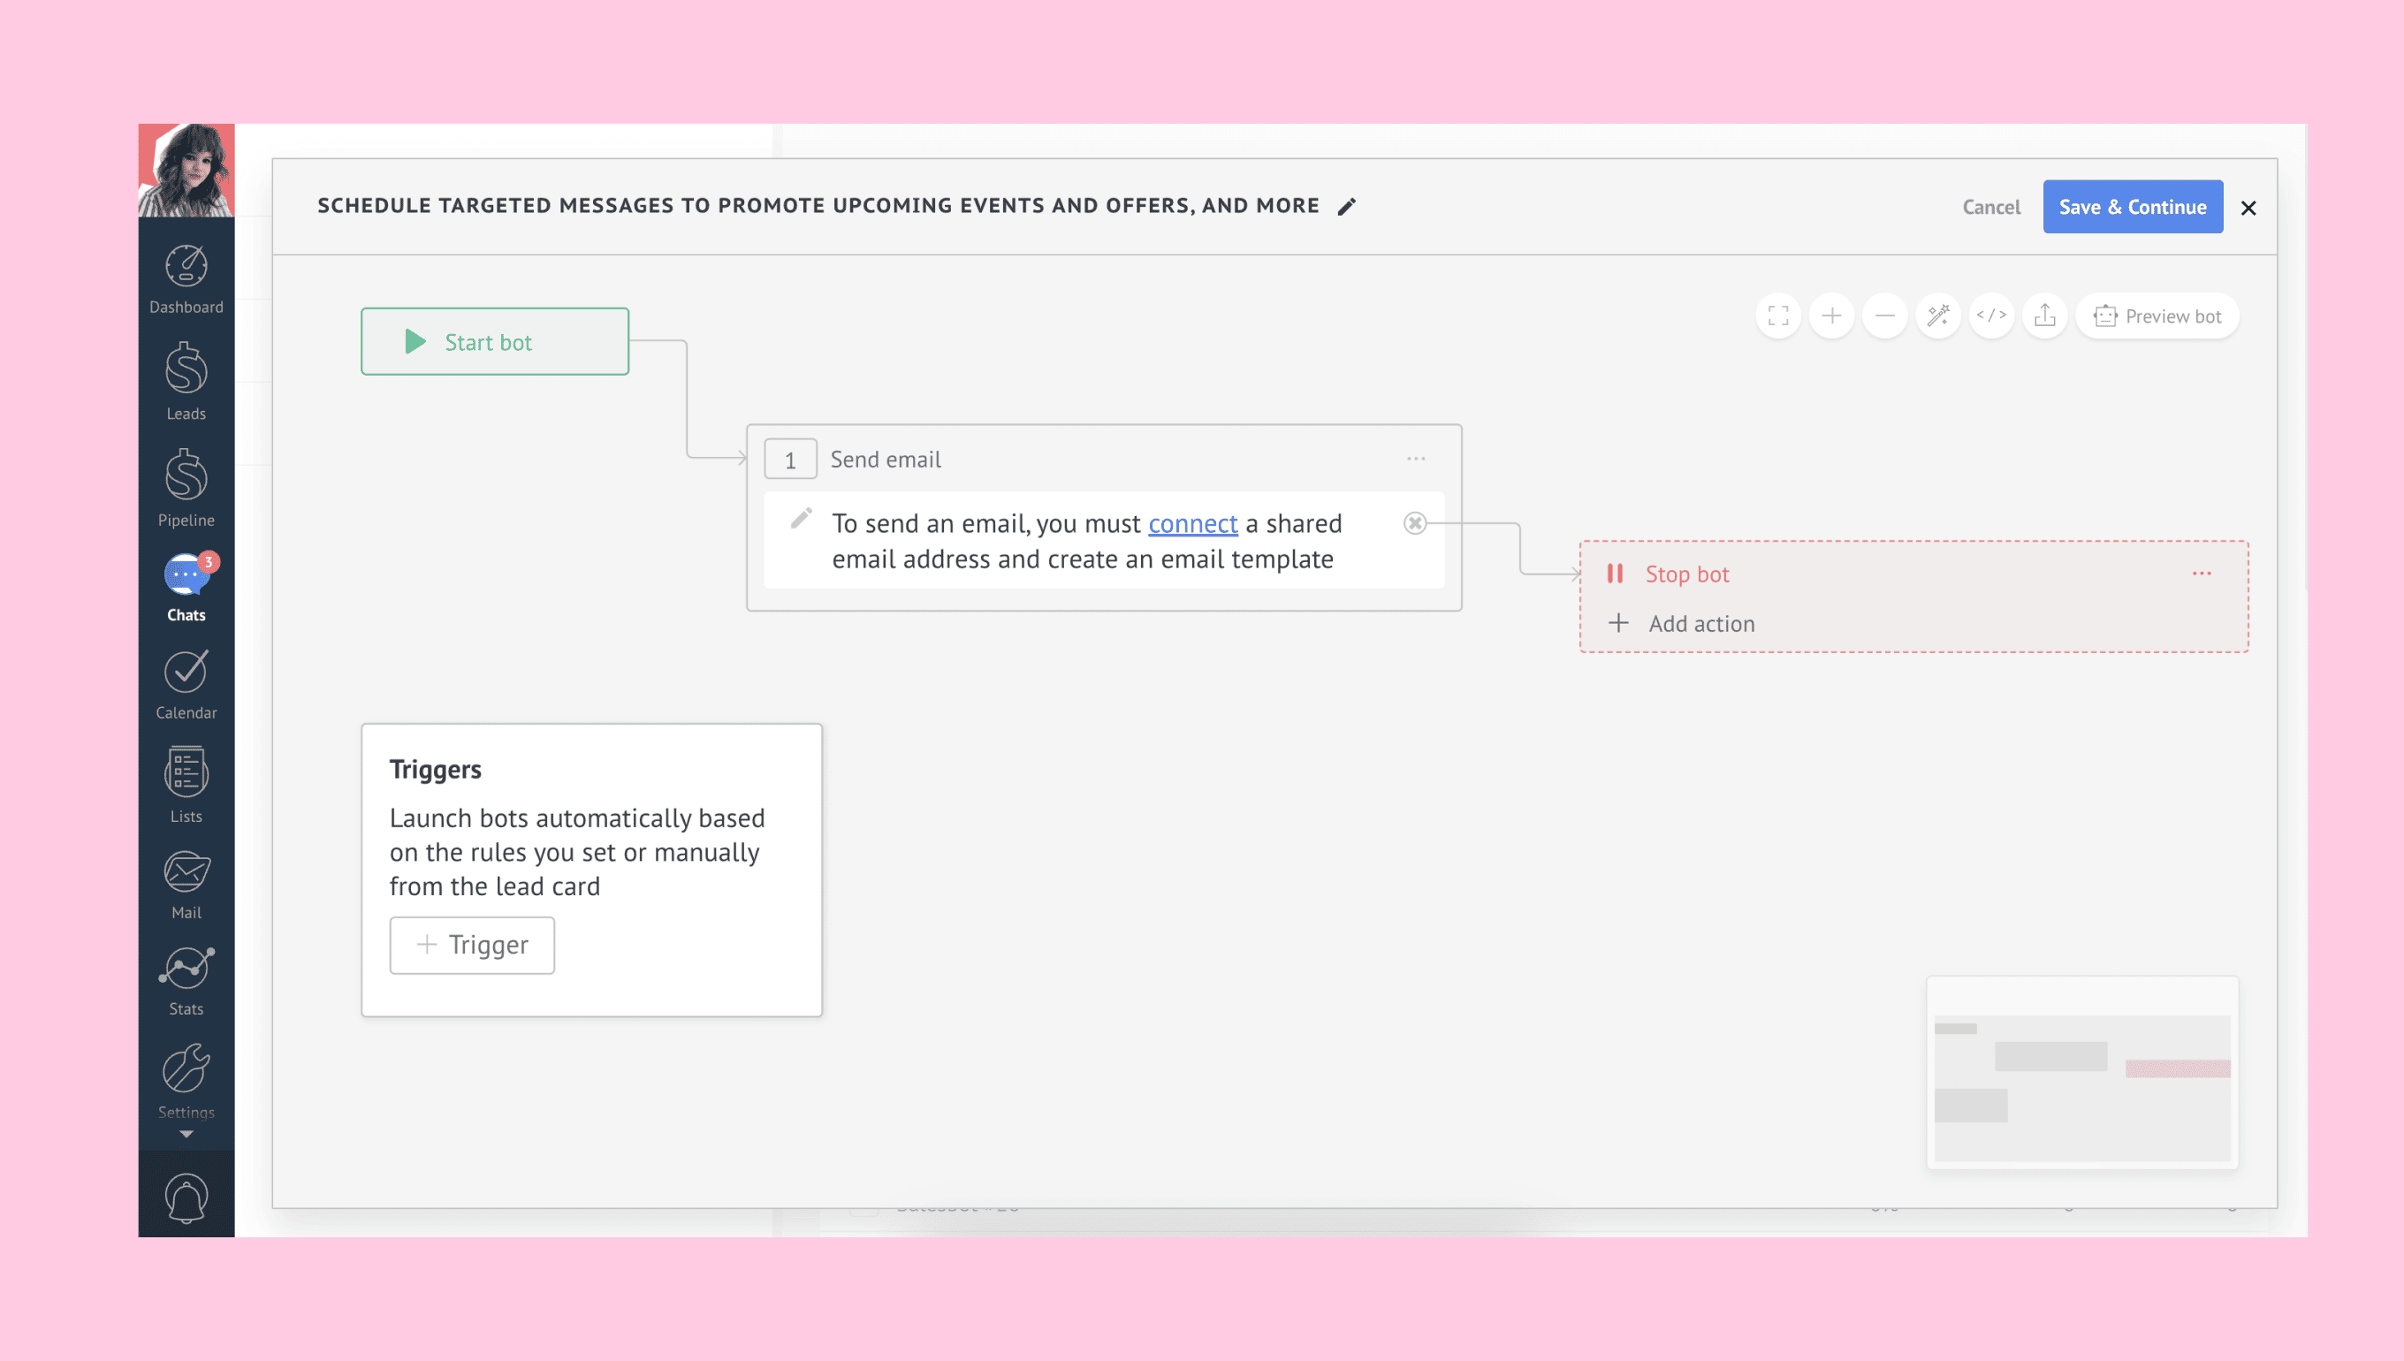Click the Start bot block
This screenshot has width=2404, height=1361.
pyautogui.click(x=494, y=341)
